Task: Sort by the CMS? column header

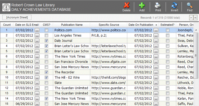Action: (47, 25)
